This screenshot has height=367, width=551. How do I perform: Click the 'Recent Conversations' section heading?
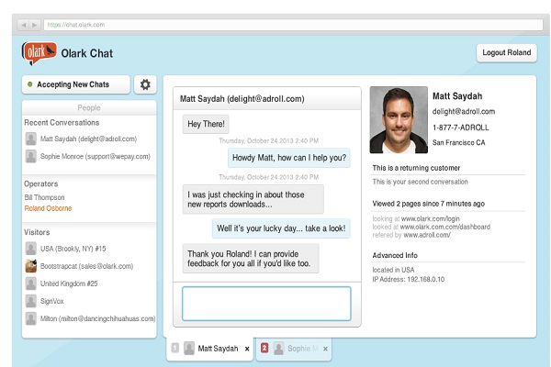[x=62, y=123]
